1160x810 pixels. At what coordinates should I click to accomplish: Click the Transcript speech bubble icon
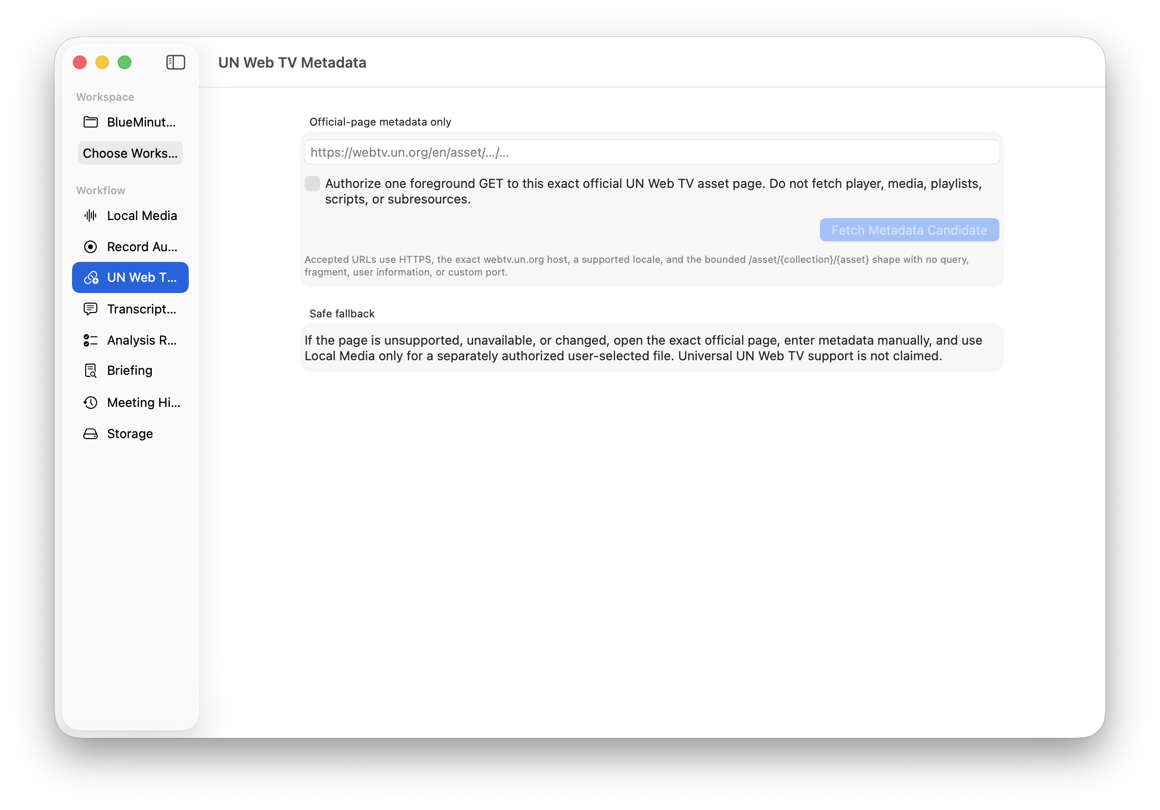91,309
